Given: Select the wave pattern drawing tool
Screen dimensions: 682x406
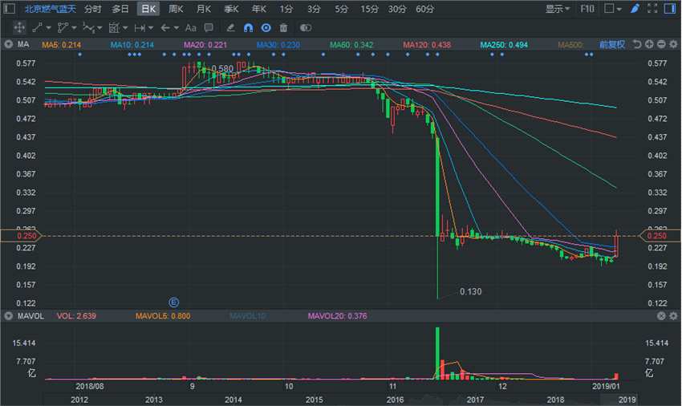Looking at the screenshot, I should point(88,28).
